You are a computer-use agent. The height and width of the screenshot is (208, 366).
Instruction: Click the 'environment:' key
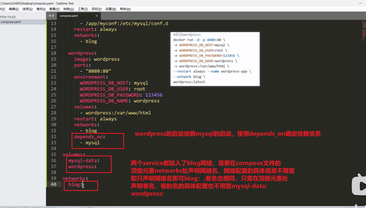coord(91,77)
